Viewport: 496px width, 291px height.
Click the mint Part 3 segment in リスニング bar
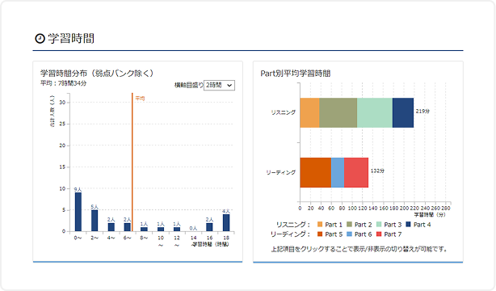[375, 112]
